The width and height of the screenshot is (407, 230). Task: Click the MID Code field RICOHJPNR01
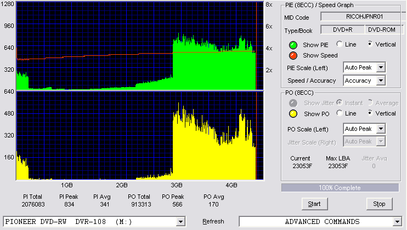[363, 16]
